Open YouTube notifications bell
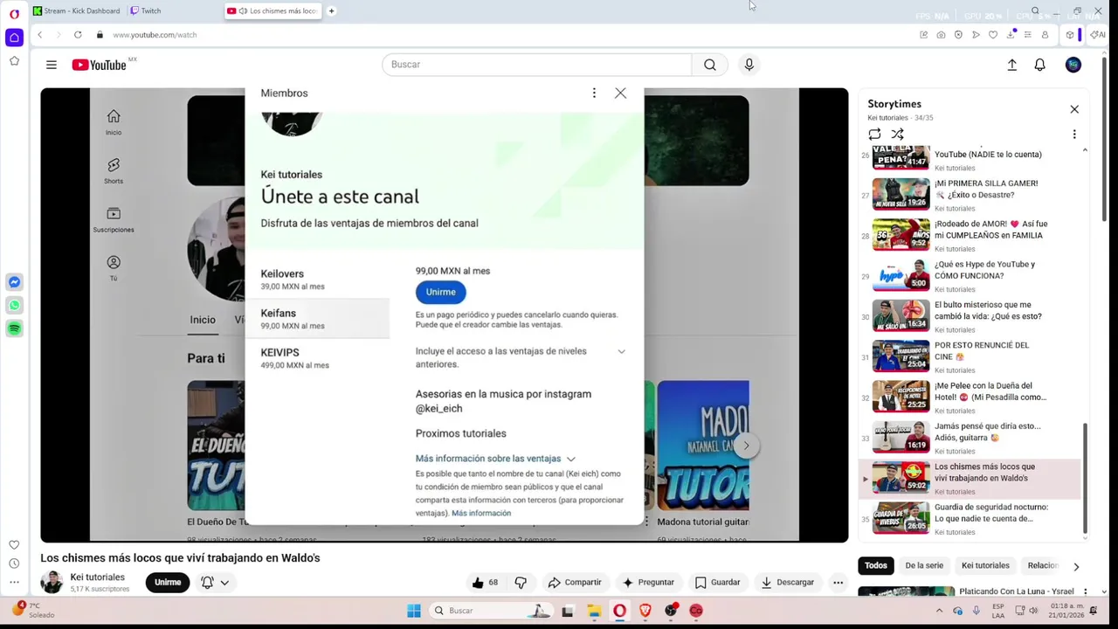The height and width of the screenshot is (629, 1118). click(x=1039, y=65)
